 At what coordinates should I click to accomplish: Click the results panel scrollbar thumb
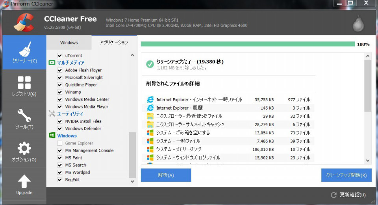(368, 86)
